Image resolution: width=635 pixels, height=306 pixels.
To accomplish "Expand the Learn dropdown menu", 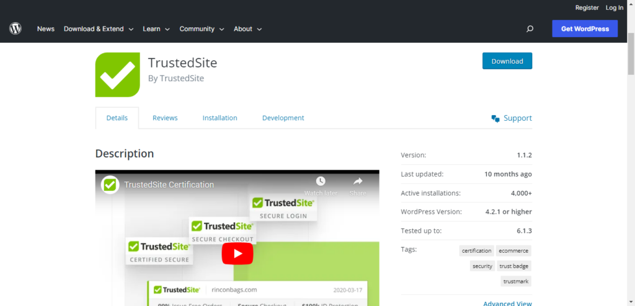I will coord(156,28).
